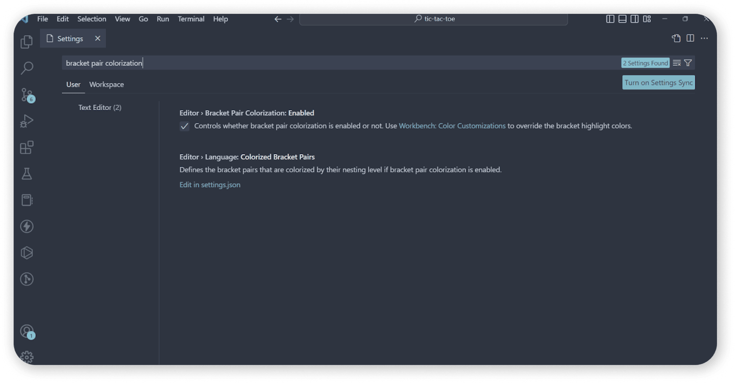
Task: Click the Edit in settings.json link
Action: (x=210, y=185)
